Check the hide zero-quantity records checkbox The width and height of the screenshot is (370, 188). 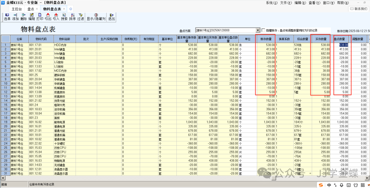tap(263, 30)
